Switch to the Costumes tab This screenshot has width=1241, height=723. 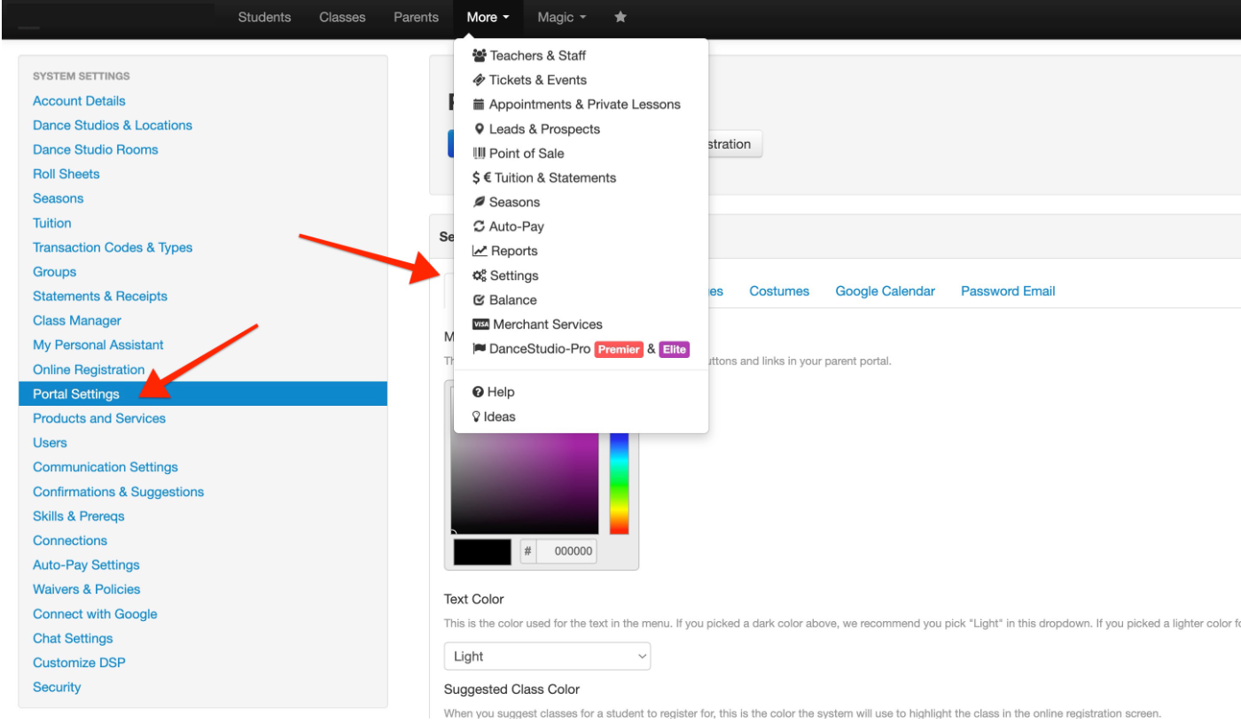pyautogui.click(x=779, y=291)
